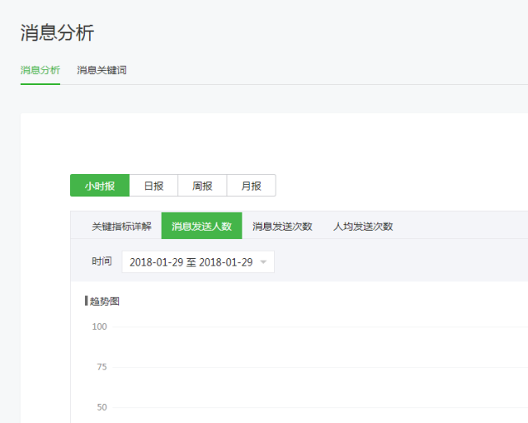Click the 2018-01-29 date range field
This screenshot has height=423, width=528.
pos(191,262)
